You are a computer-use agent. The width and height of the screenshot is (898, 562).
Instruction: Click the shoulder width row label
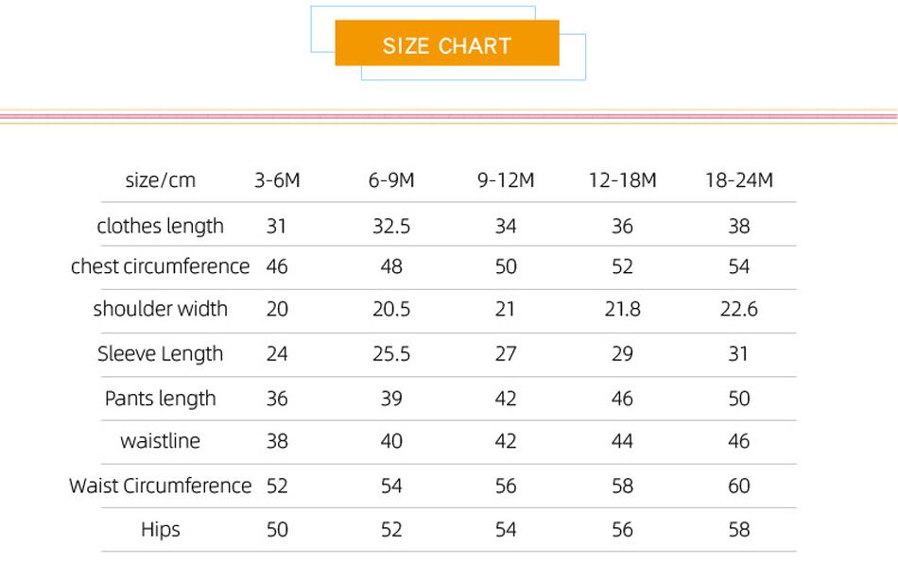pyautogui.click(x=160, y=309)
